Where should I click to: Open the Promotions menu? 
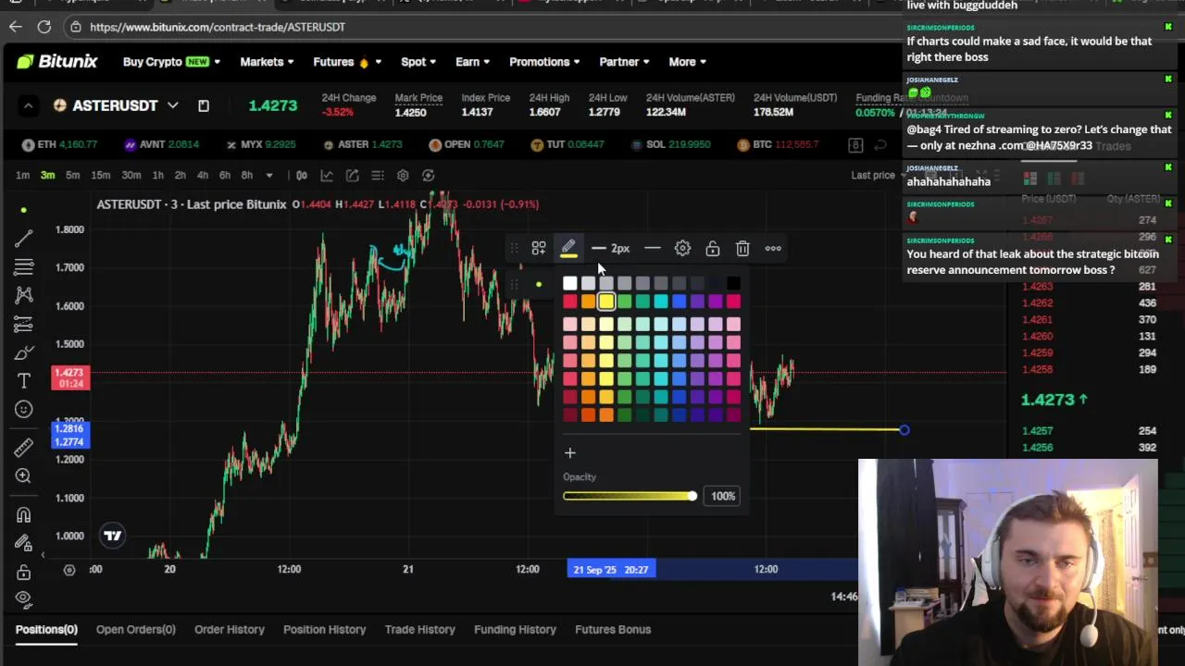pos(544,62)
